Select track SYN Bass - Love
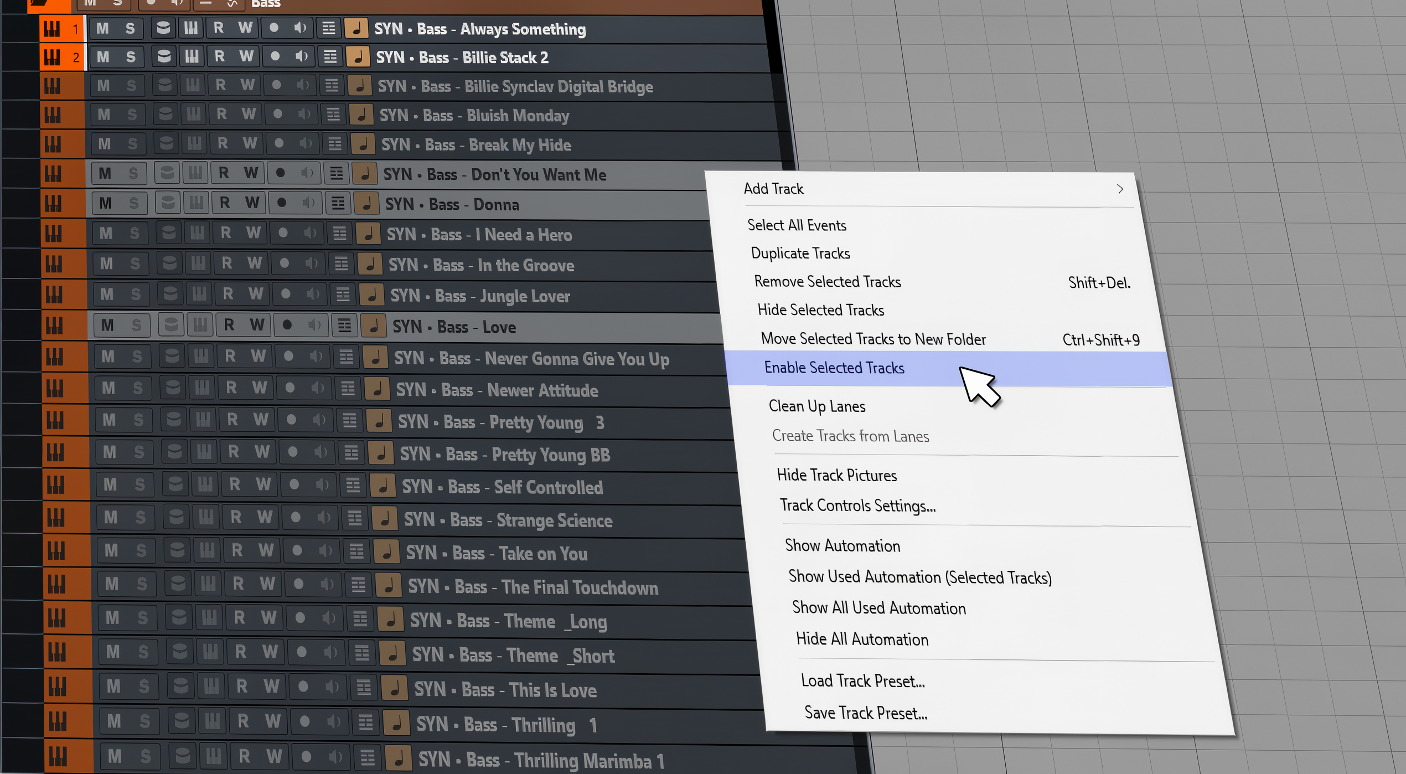This screenshot has height=774, width=1406. click(x=454, y=327)
